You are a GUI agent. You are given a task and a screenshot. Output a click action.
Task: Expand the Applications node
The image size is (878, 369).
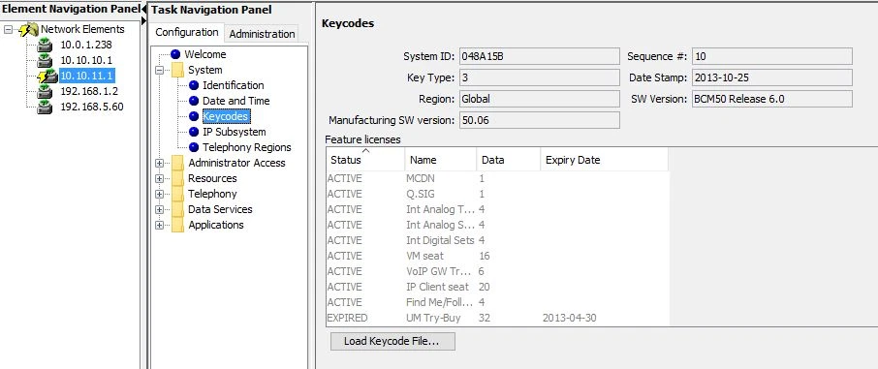click(x=160, y=225)
